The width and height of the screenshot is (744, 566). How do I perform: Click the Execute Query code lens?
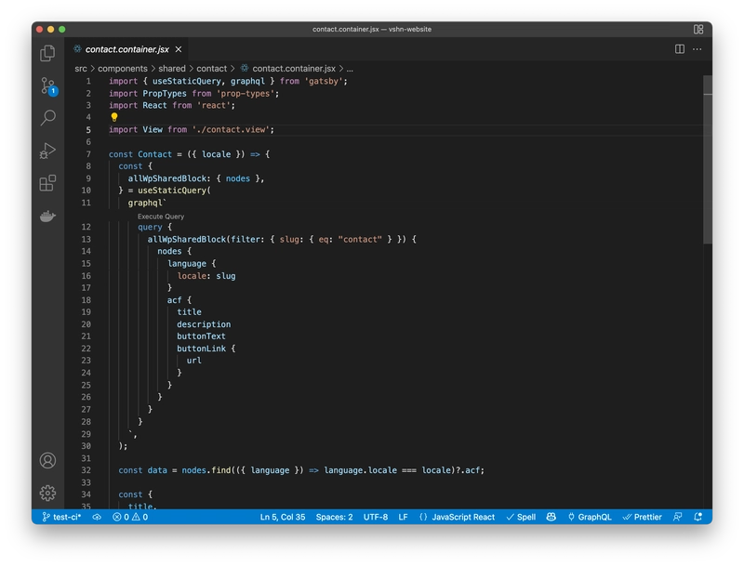(161, 217)
